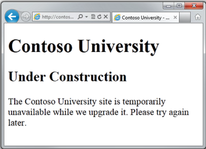206x149 pixels.
Task: Click the greyed Forward arrow button
Action: click(26, 17)
